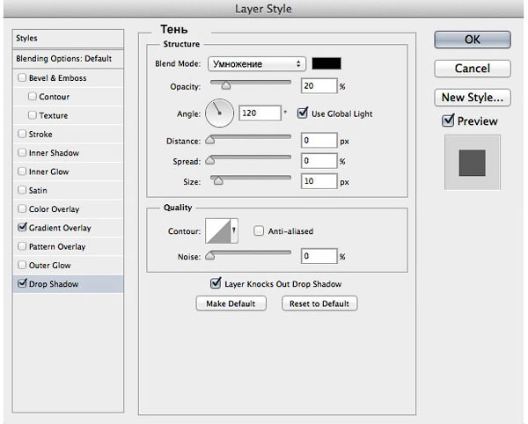
Task: Enable the Bevel & Emboss checkbox
Action: 22,77
